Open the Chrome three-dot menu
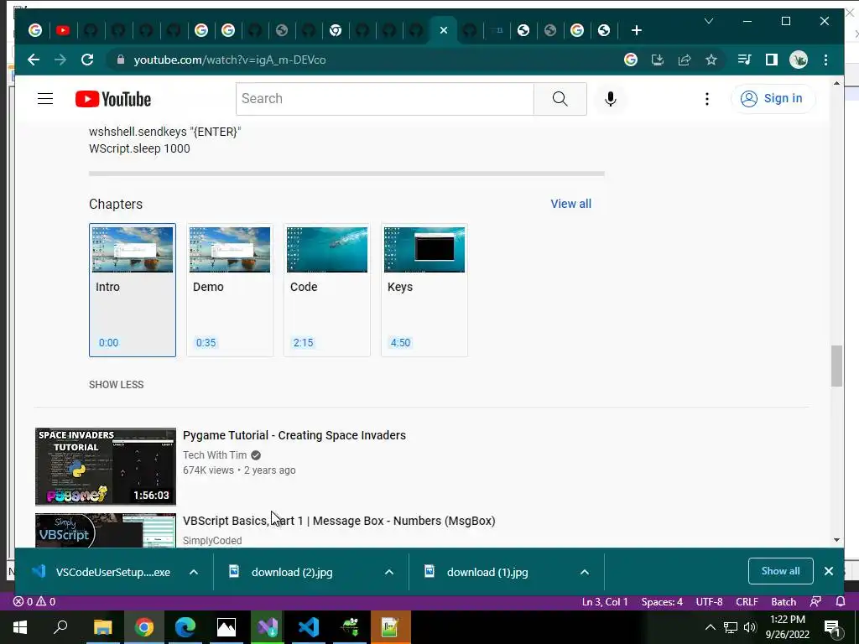This screenshot has height=644, width=859. click(x=825, y=60)
